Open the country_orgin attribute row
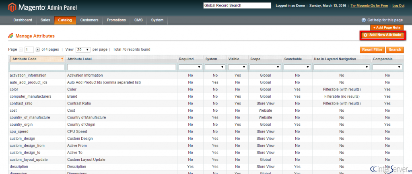The image size is (412, 174). (x=206, y=125)
